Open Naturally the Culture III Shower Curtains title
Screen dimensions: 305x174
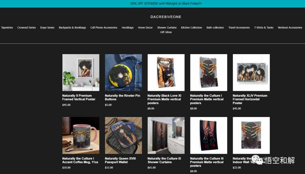point(164,160)
